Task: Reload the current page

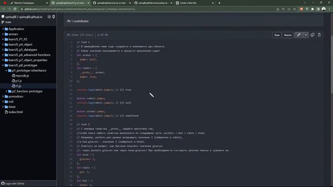Action: coord(15,9)
